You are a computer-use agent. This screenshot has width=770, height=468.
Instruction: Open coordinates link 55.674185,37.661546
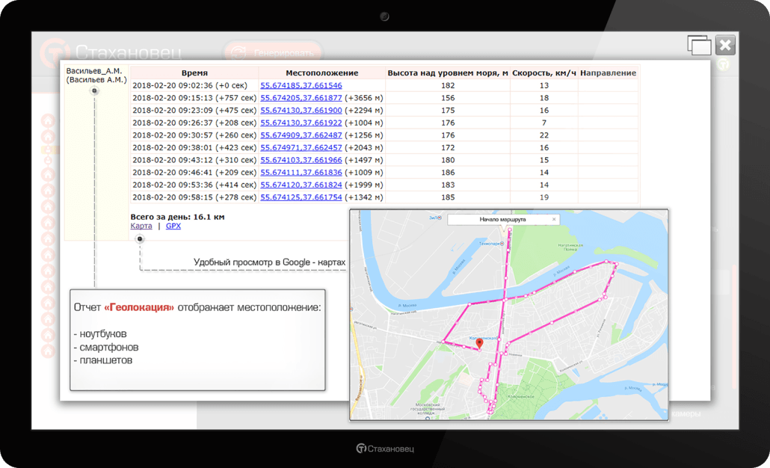[301, 85]
